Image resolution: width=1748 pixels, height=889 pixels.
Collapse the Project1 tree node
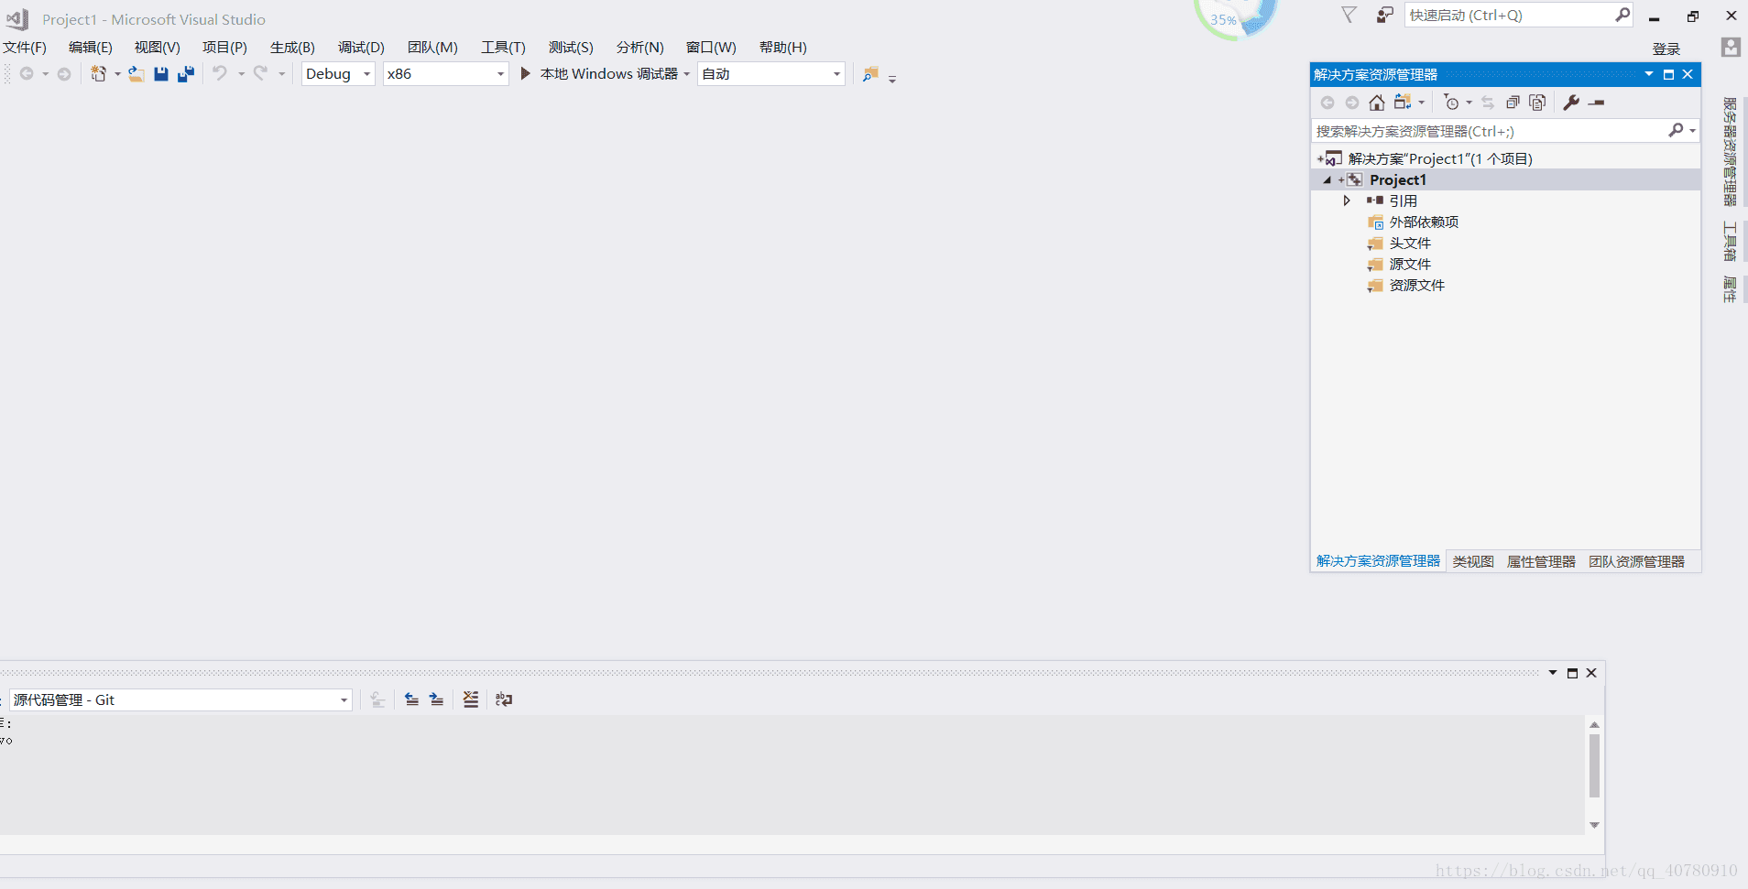tap(1327, 180)
